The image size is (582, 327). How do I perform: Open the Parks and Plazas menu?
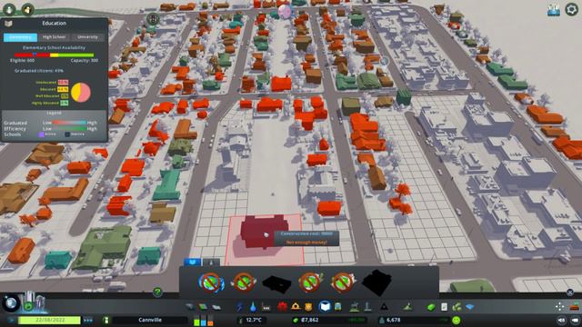355,307
